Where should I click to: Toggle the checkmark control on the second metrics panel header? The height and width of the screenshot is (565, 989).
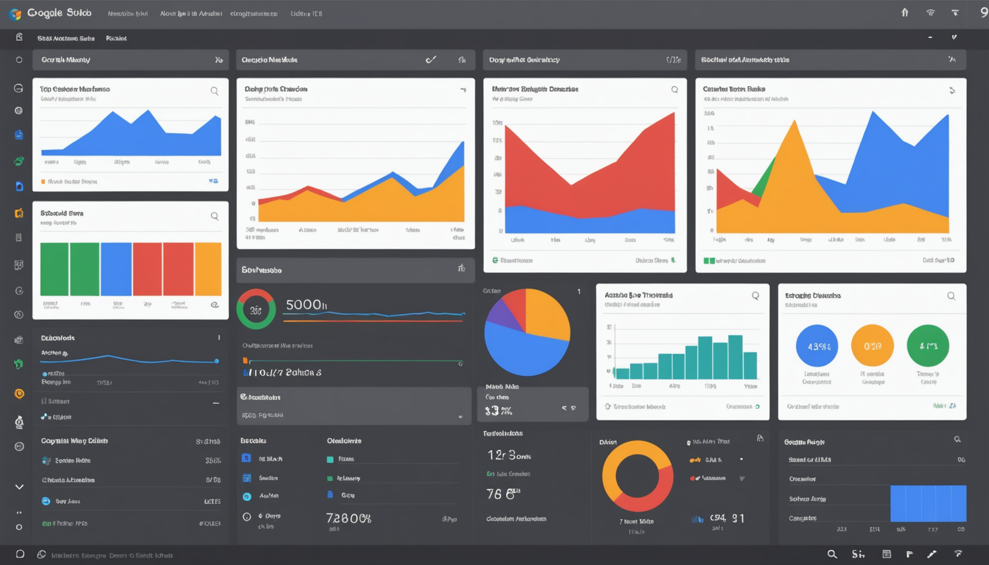click(432, 59)
